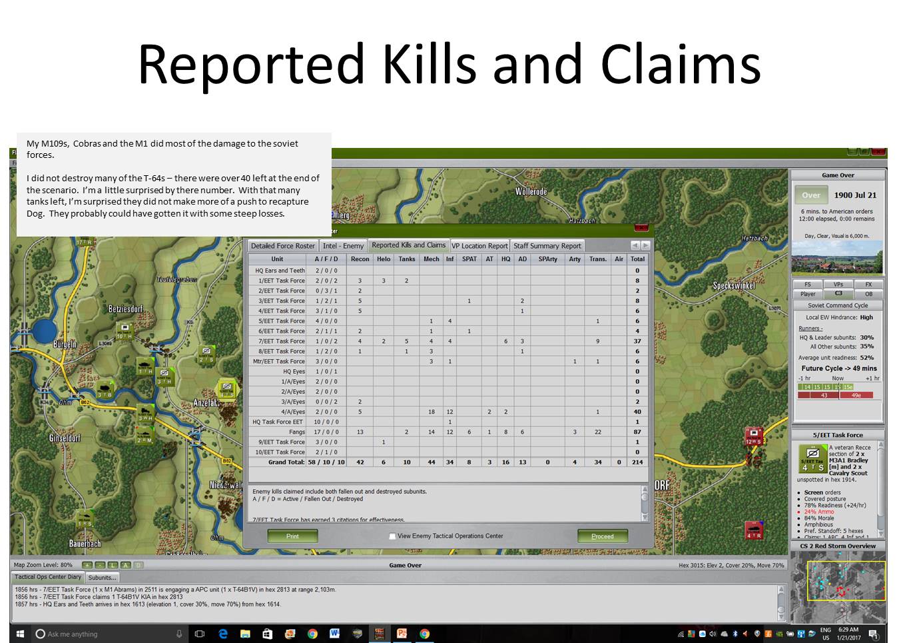Click the Tanks column header
The width and height of the screenshot is (899, 643).
tap(406, 259)
